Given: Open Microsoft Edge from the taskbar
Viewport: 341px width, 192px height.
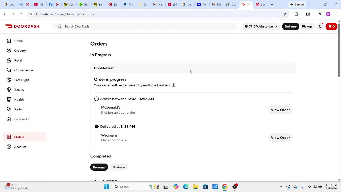Looking at the screenshot, I should (186, 187).
